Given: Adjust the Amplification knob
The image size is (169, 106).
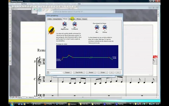Looking at the screenshot, I should pos(65,24).
